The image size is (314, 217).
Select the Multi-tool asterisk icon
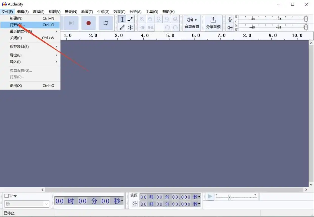click(x=130, y=27)
